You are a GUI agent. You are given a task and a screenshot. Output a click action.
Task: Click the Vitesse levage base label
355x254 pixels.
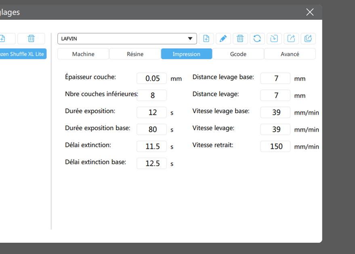pos(221,111)
